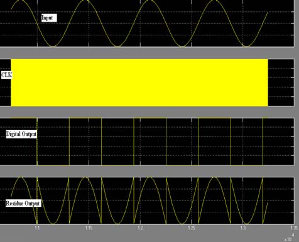Screen dimensions: 299x242
Task: Click the 1.35 x-axis tick label
Action: tap(294, 228)
